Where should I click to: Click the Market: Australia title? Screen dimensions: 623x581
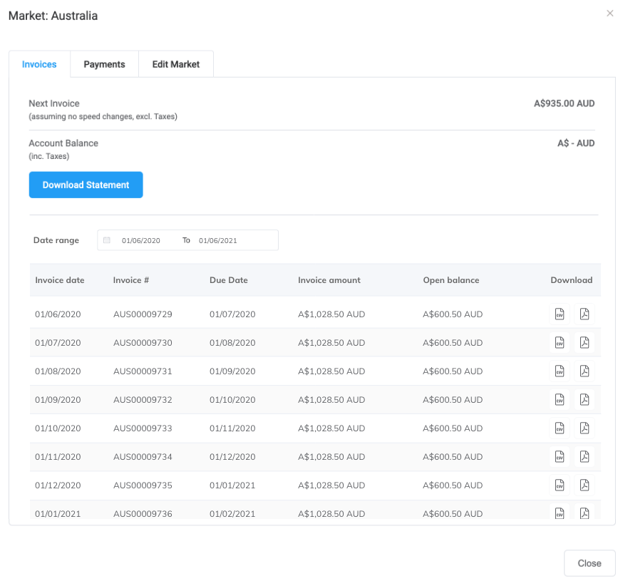(x=53, y=16)
